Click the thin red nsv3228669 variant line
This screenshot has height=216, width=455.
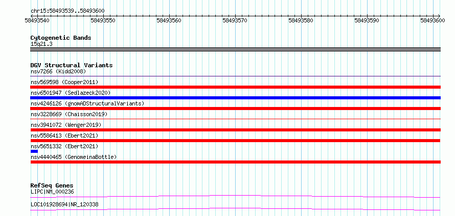pyautogui.click(x=235, y=119)
